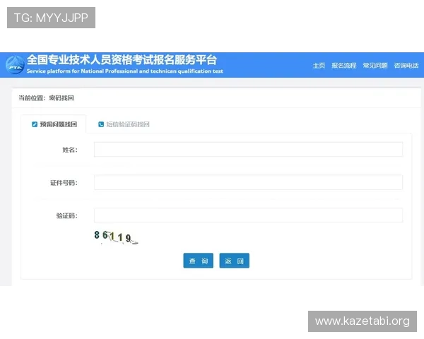Switch to 短信验证码找回 tab
424x339 pixels.
[124, 124]
